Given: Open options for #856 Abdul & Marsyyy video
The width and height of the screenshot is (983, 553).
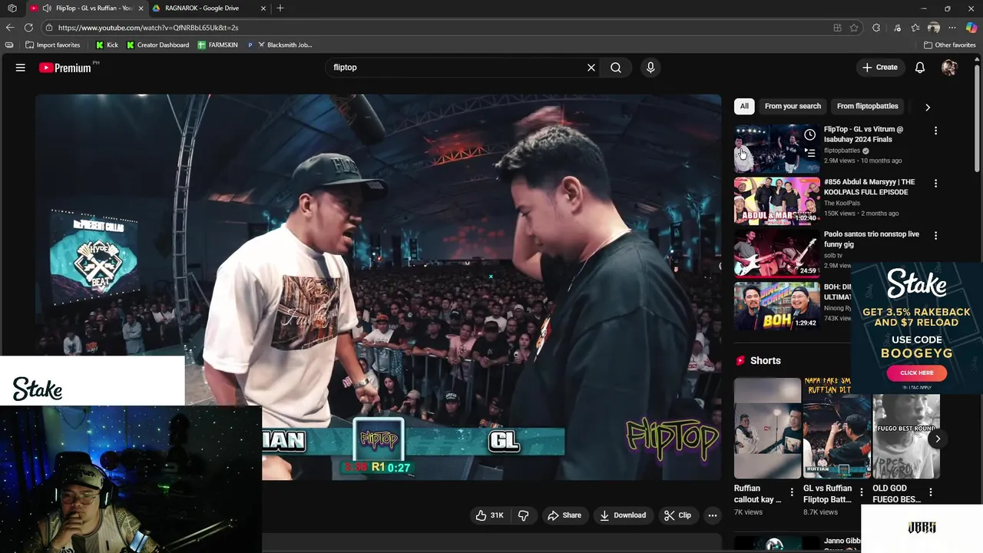Looking at the screenshot, I should coord(935,183).
